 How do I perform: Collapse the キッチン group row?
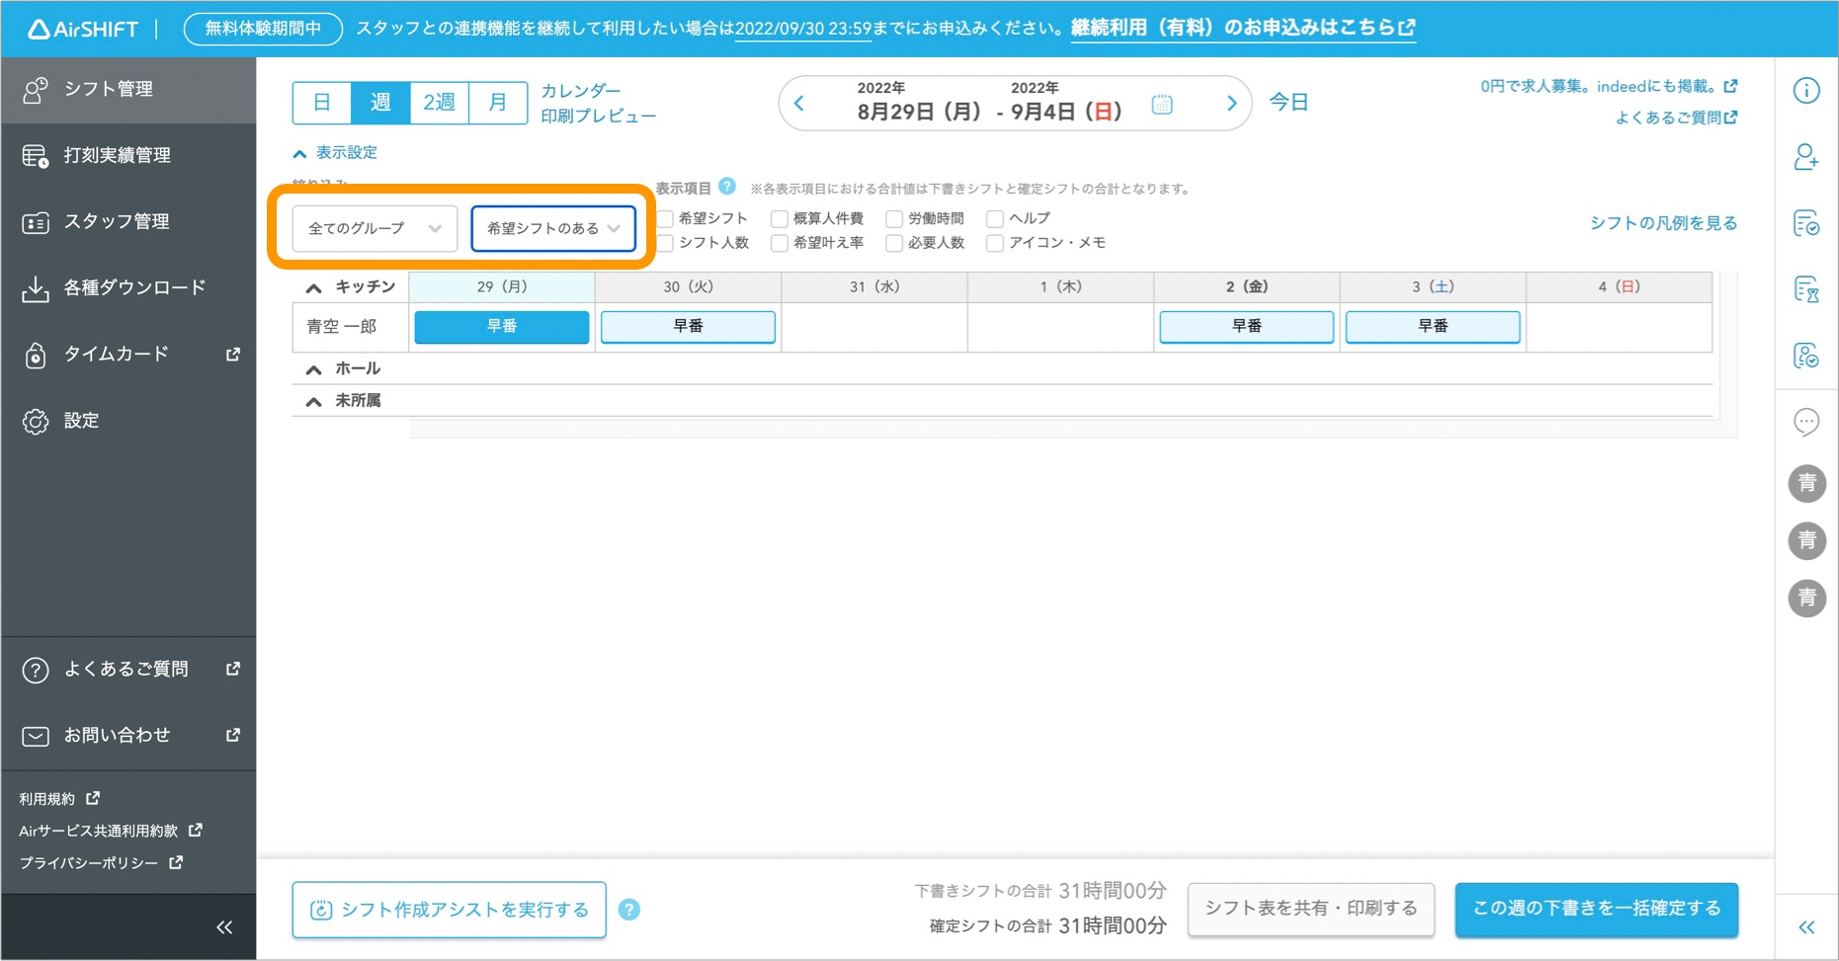point(313,287)
